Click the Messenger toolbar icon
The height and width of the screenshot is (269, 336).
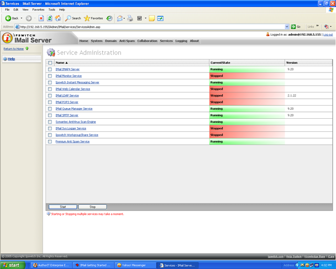160,18
